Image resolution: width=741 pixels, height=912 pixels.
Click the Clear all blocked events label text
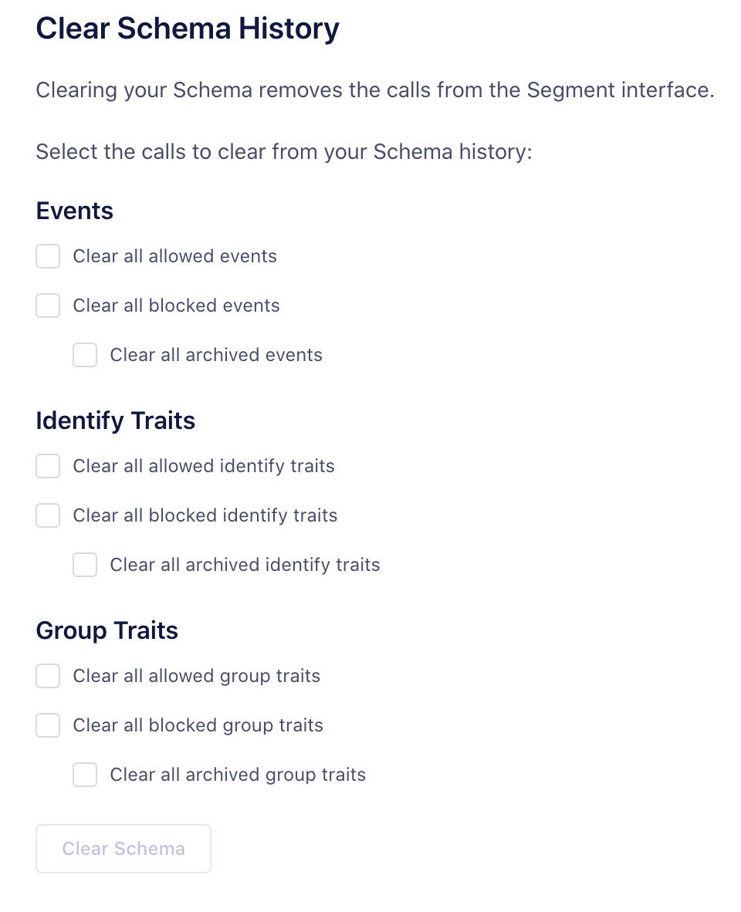point(176,306)
